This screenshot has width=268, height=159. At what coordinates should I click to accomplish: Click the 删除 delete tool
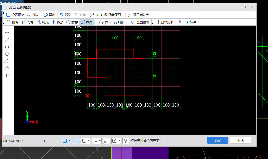tap(12, 22)
